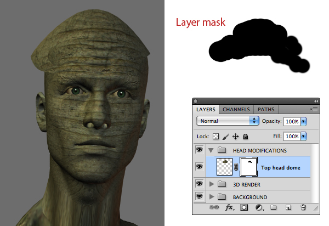Viewport: 329px width, 226px height.
Task: Switch to the CHANNELS tab
Action: [236, 109]
